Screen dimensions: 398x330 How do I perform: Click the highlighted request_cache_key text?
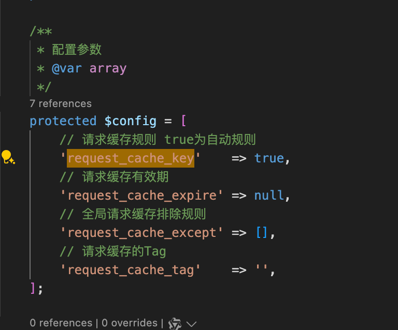(131, 158)
